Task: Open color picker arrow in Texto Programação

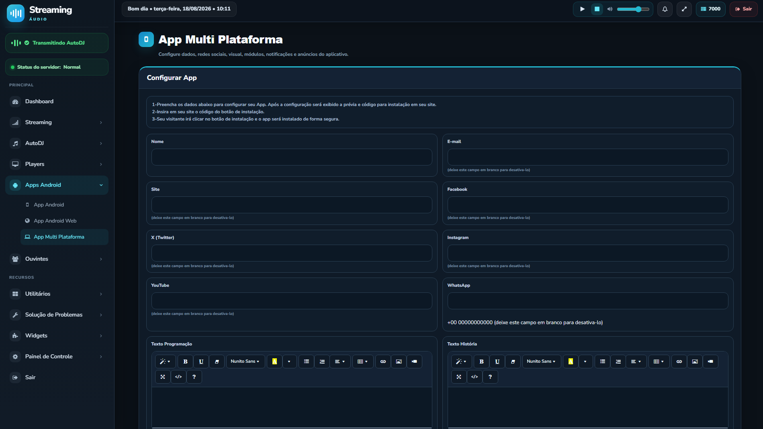Action: [x=289, y=362]
